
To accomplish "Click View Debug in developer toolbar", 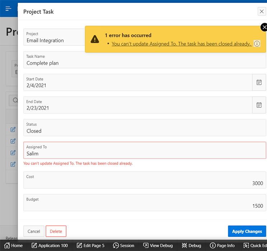I will click(x=158, y=246).
